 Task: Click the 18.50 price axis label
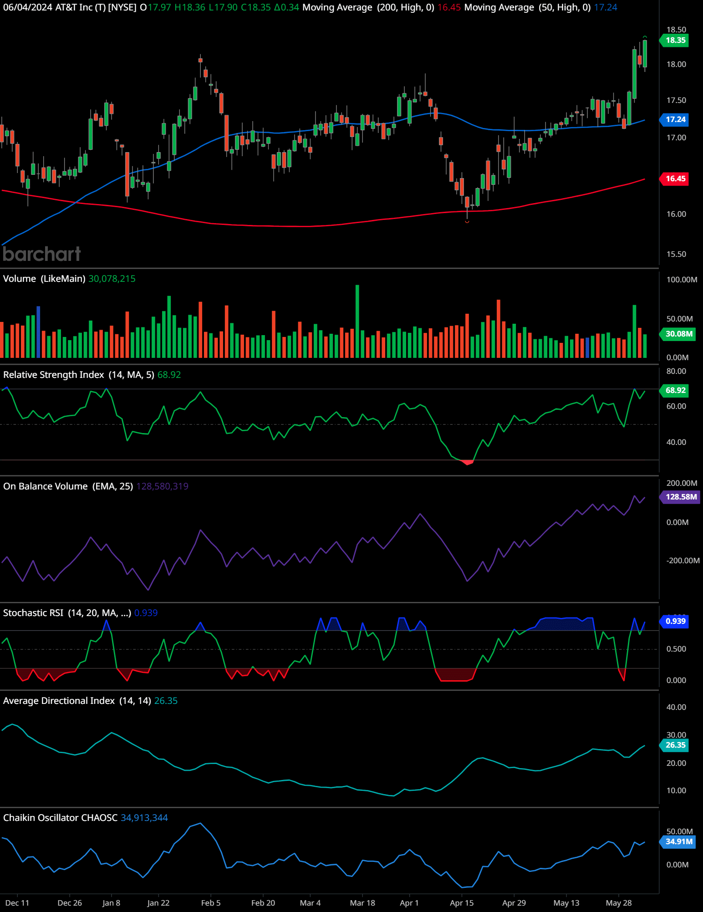(676, 30)
